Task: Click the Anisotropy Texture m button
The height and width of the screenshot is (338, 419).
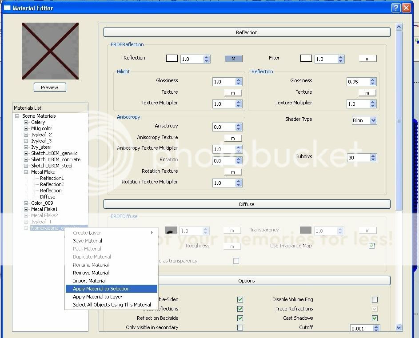Action: click(233, 138)
